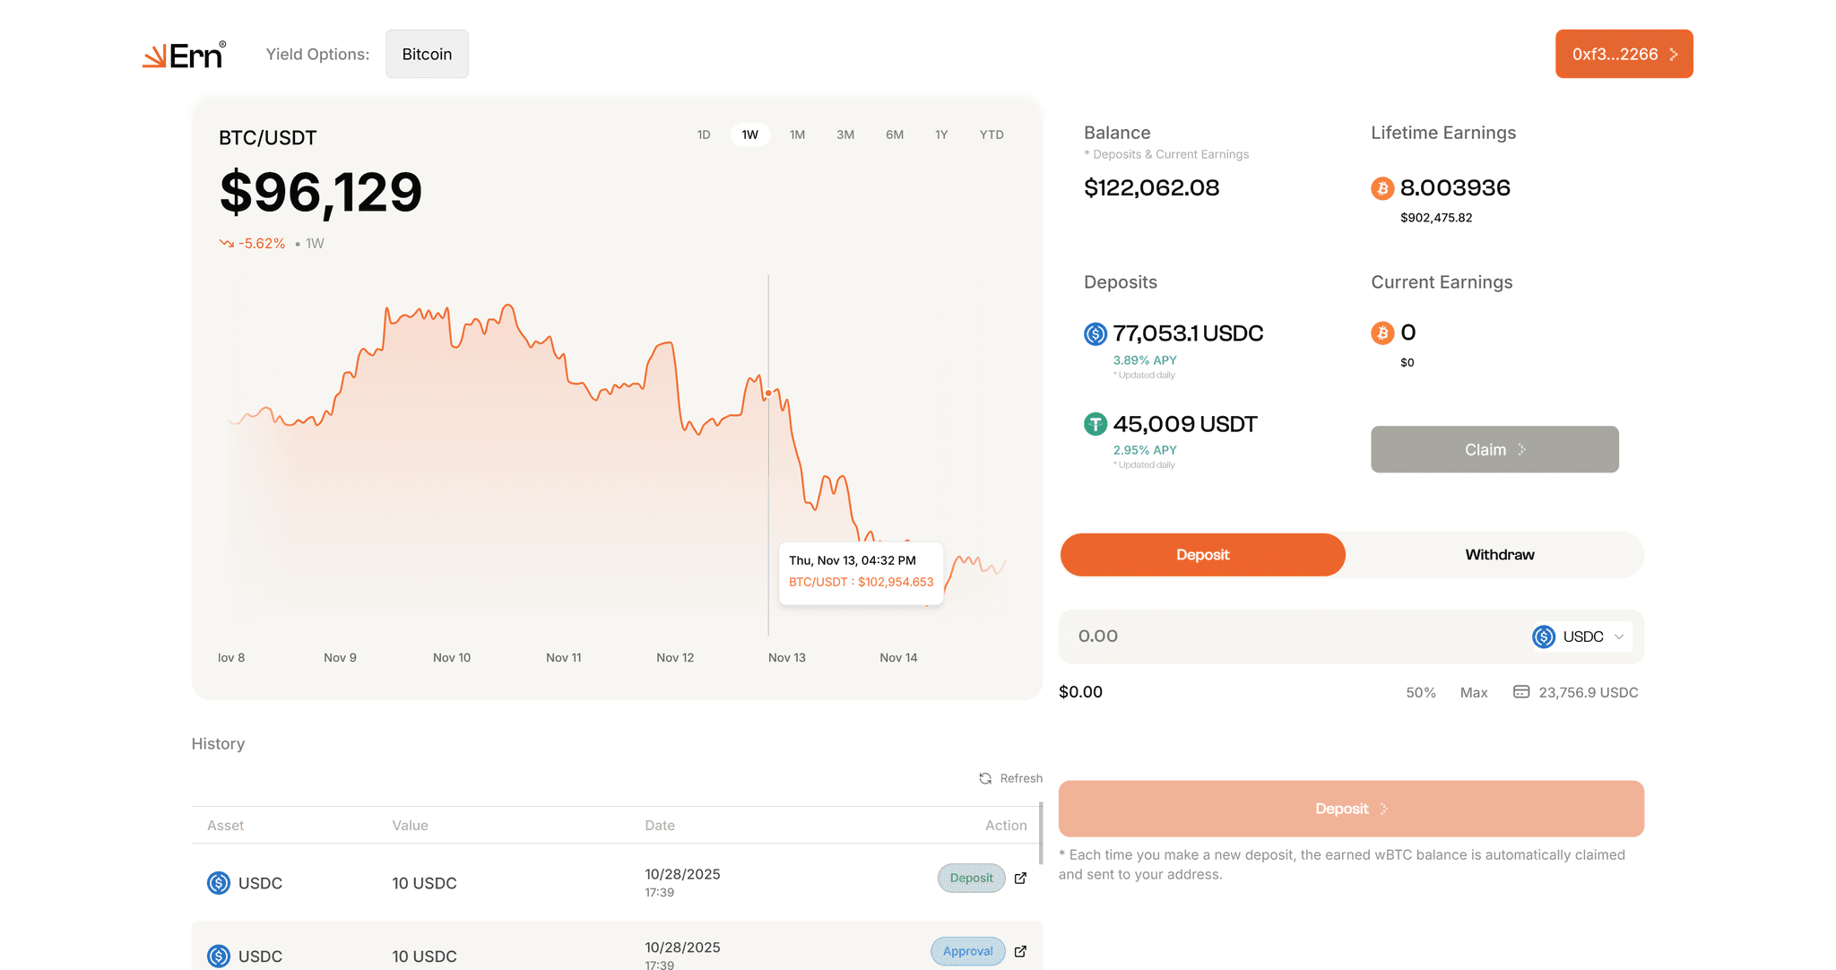Viewport: 1836px width, 970px height.
Task: Keep Deposit mode selected
Action: (1202, 554)
